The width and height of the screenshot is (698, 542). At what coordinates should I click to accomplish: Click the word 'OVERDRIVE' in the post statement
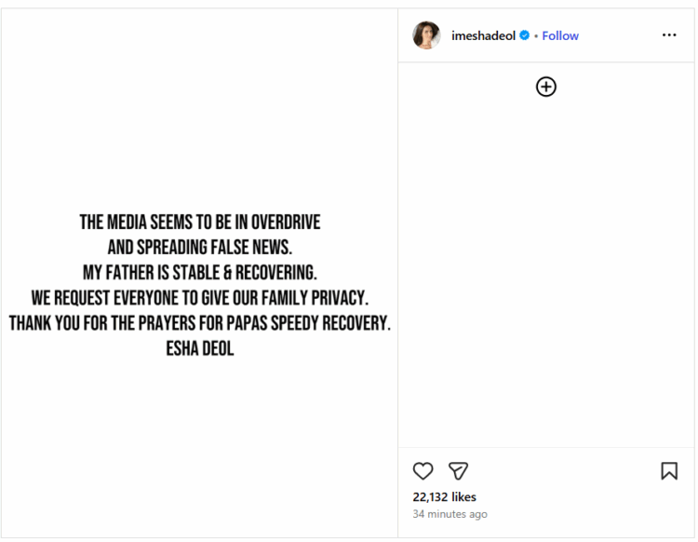[x=286, y=223]
